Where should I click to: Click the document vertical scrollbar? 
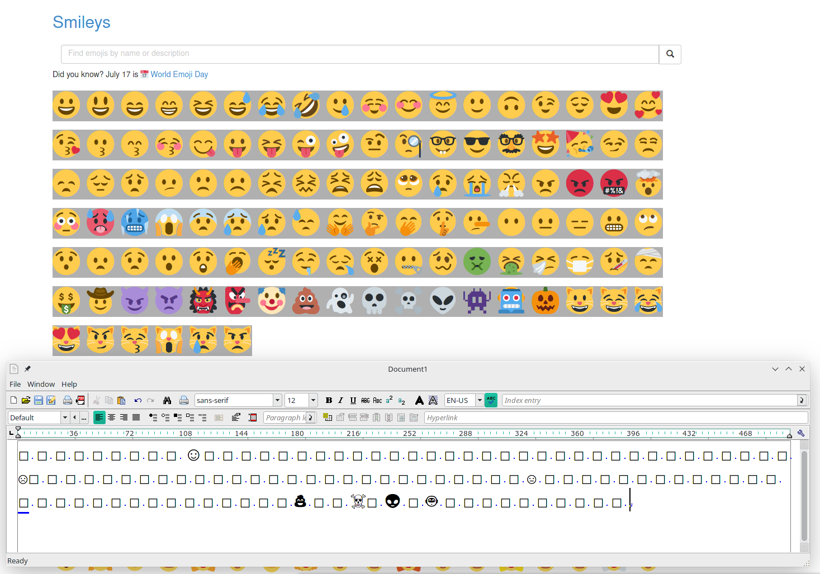[804, 495]
